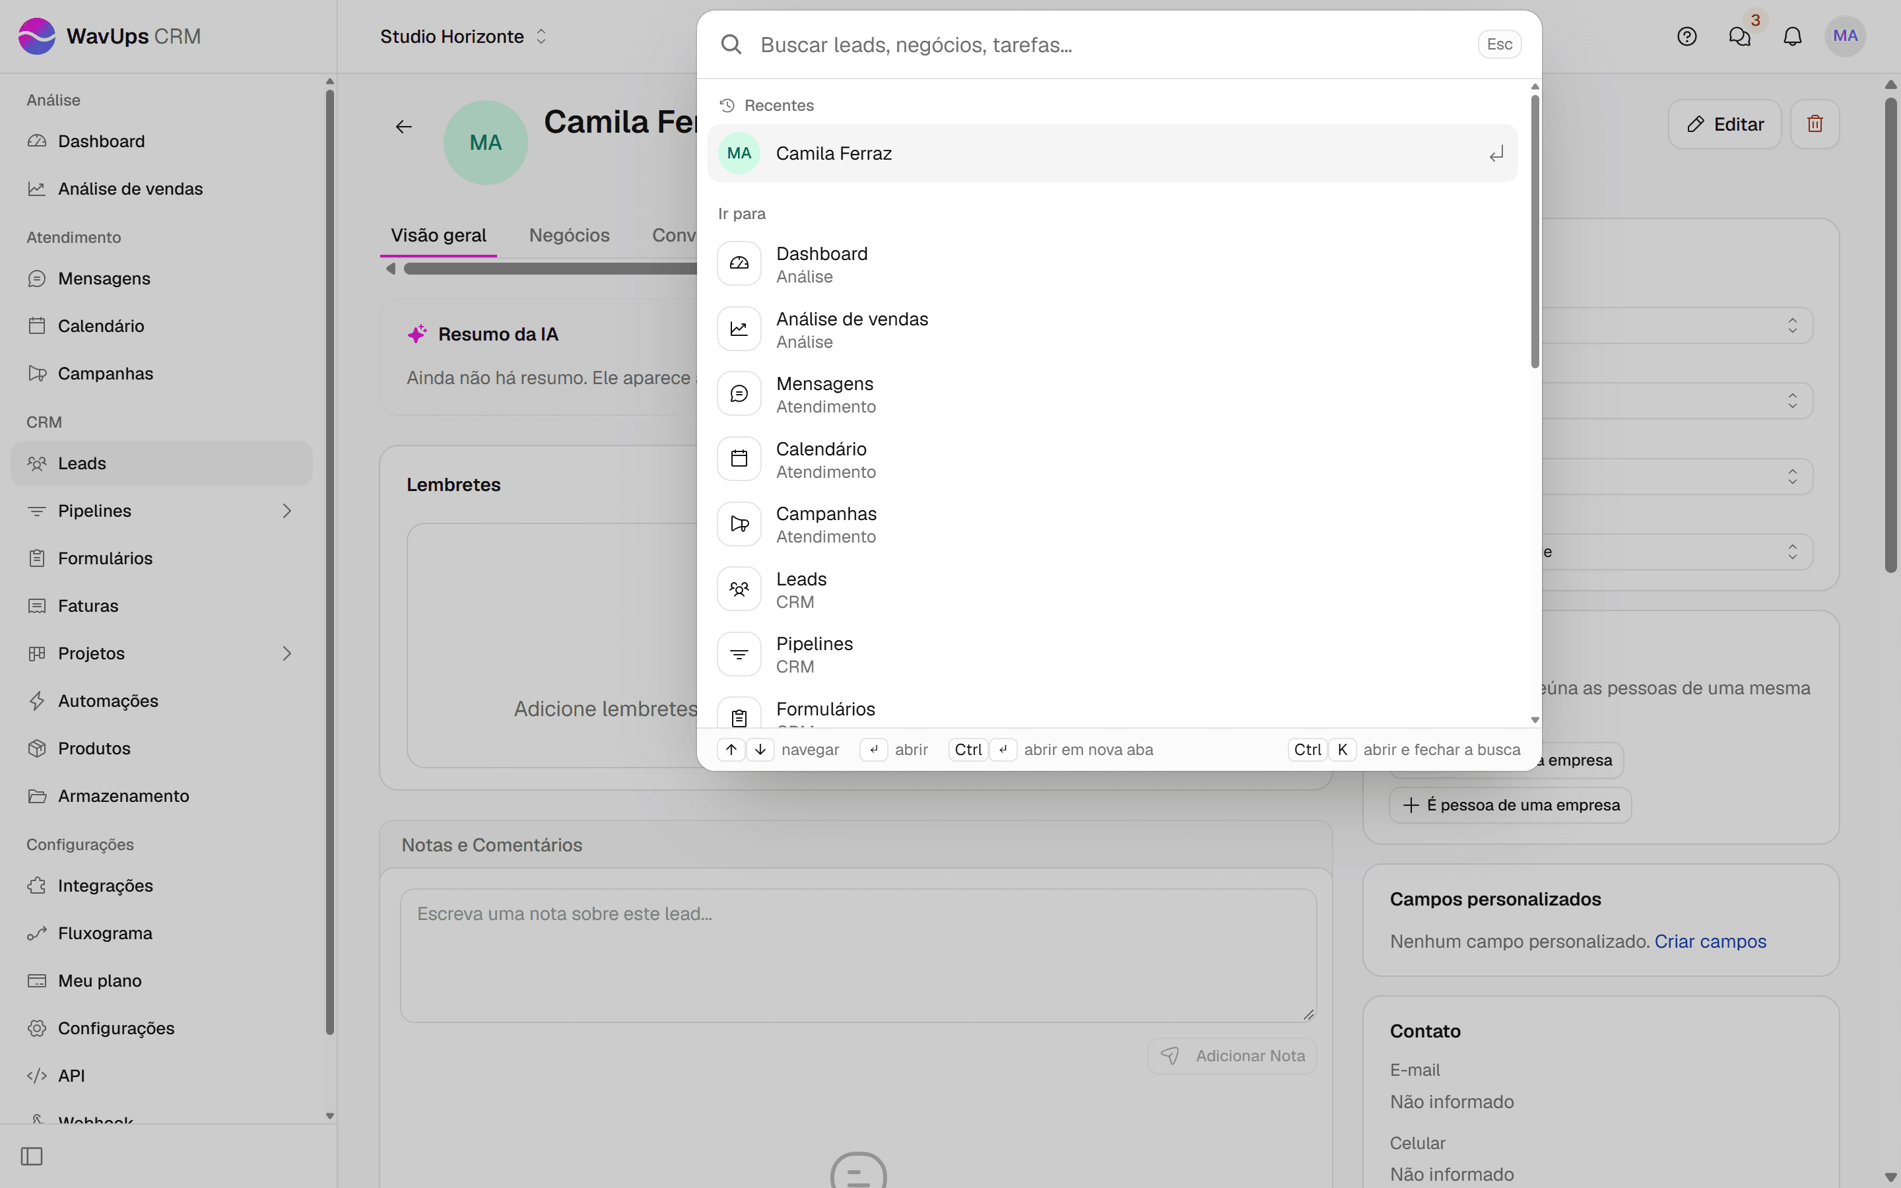Open Fluxograma in the sidebar
Viewport: 1901px width, 1188px height.
pyautogui.click(x=162, y=933)
